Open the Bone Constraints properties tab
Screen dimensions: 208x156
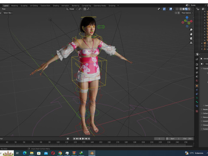tap(197, 106)
